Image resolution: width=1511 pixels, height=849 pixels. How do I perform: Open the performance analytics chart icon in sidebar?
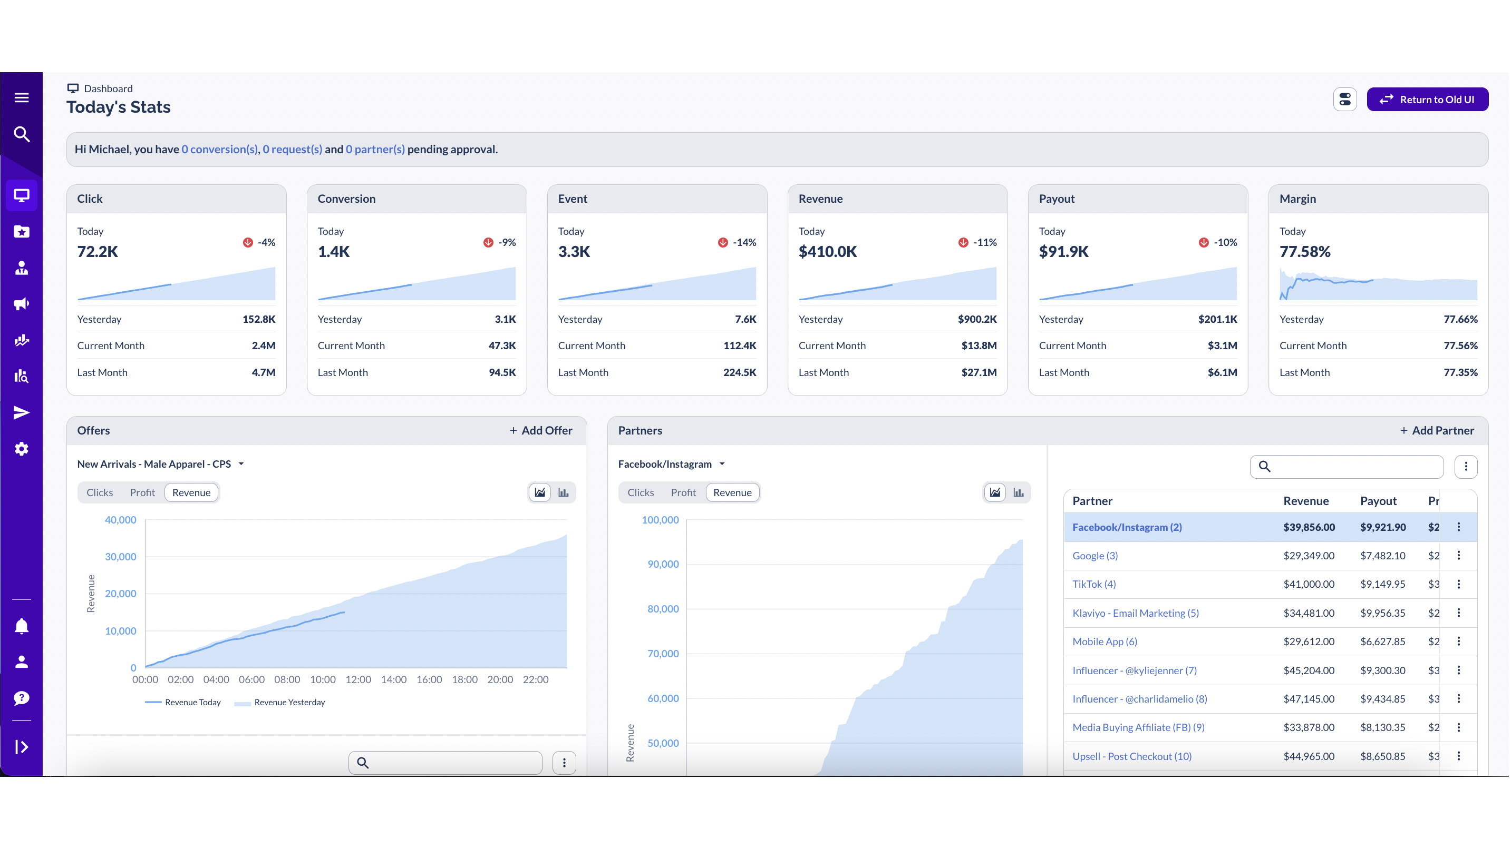(x=21, y=340)
